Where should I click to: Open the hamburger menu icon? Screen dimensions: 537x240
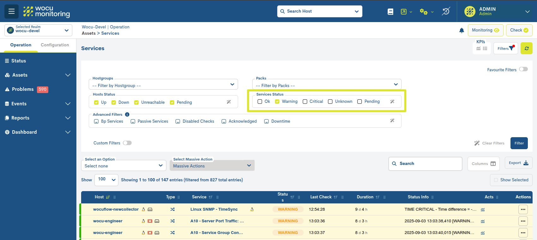pos(11,11)
